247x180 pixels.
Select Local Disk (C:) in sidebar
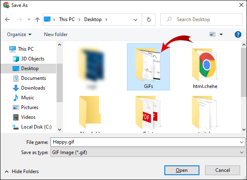(x=32, y=127)
